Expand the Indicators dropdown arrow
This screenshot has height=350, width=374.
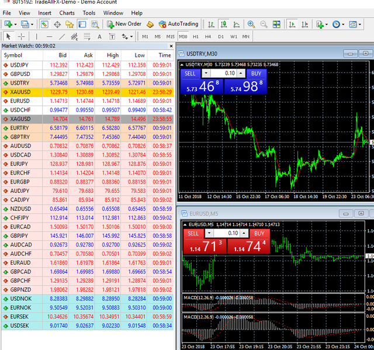pyautogui.click(x=327, y=25)
